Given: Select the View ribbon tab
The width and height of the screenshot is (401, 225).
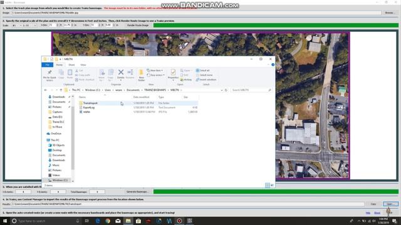Looking at the screenshot, I should click(83, 65).
